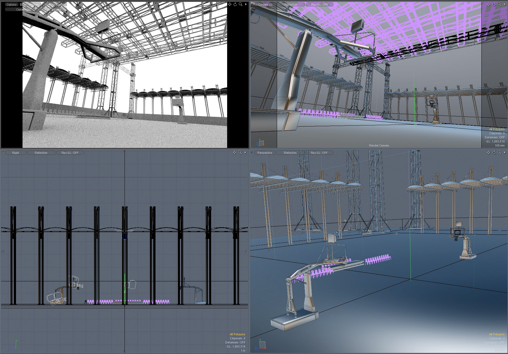This screenshot has height=354, width=508.
Task: Toggle Ray GL in the Camera (5) viewport
Action: point(319,5)
